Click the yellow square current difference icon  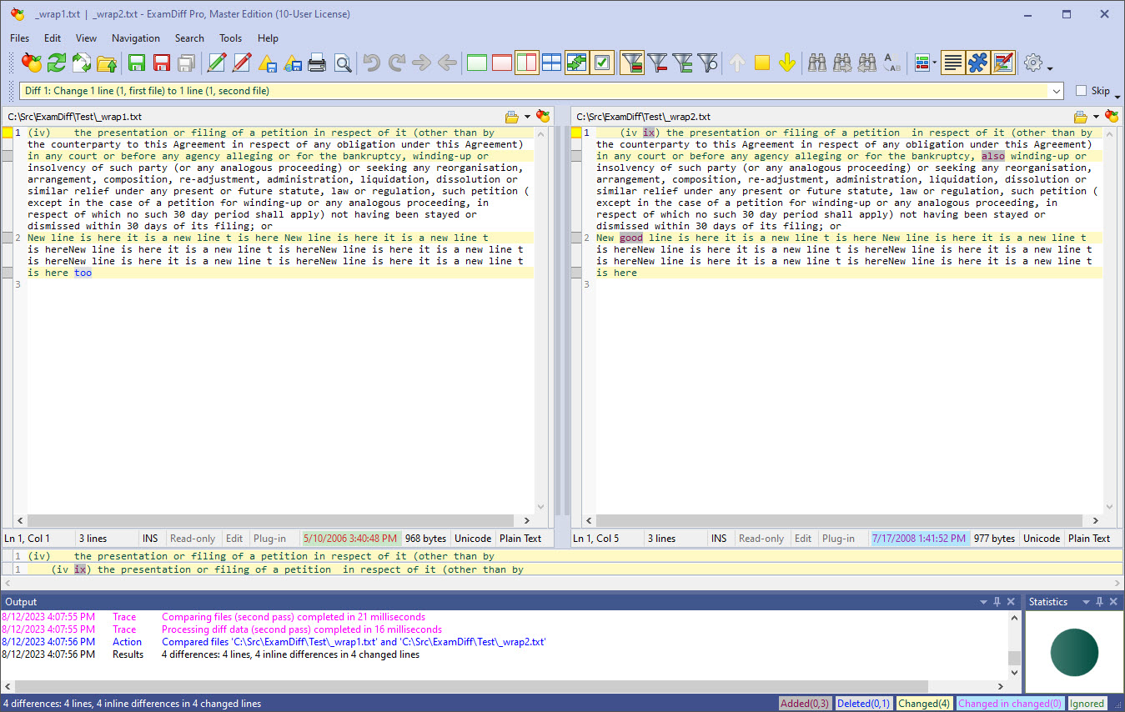coord(761,63)
